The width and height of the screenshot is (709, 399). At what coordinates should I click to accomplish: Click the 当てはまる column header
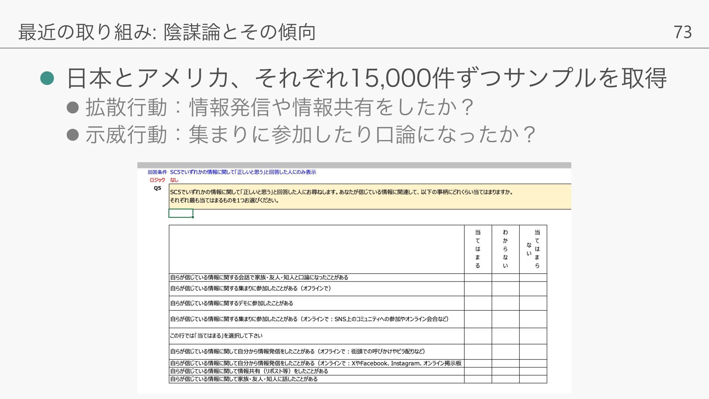(x=478, y=249)
